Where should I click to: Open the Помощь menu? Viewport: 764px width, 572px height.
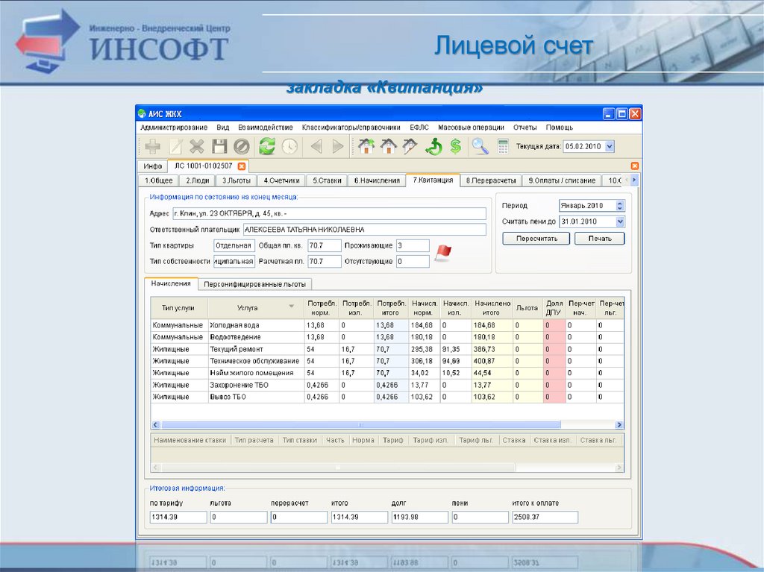[560, 128]
